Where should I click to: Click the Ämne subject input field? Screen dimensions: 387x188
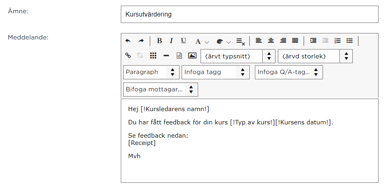[250, 14]
